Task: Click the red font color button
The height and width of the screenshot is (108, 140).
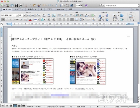Action: pyautogui.click(x=30, y=20)
